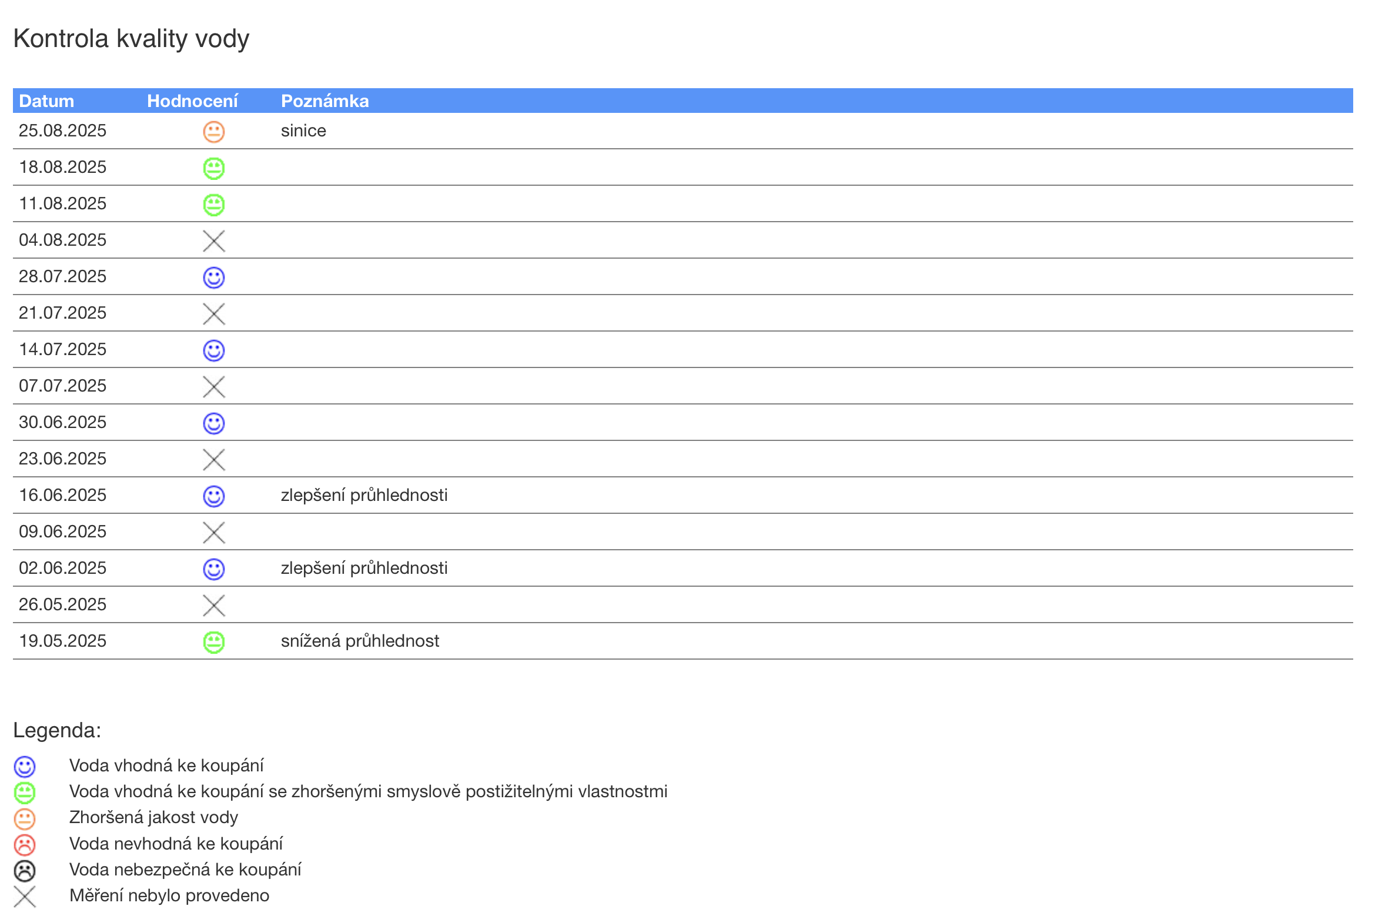Click the 'sinice' note text

click(x=303, y=131)
